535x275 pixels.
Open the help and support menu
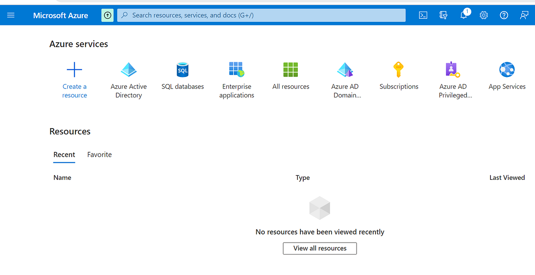(504, 15)
